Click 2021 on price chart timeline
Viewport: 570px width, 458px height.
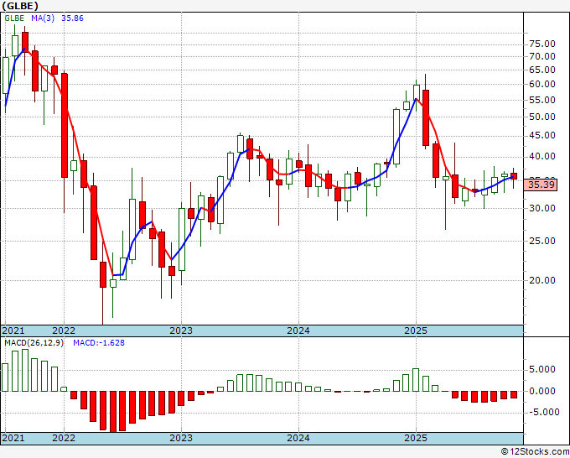tap(13, 330)
